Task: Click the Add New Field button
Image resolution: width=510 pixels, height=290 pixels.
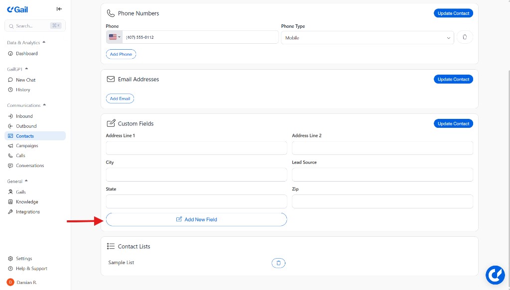Action: coord(196,219)
